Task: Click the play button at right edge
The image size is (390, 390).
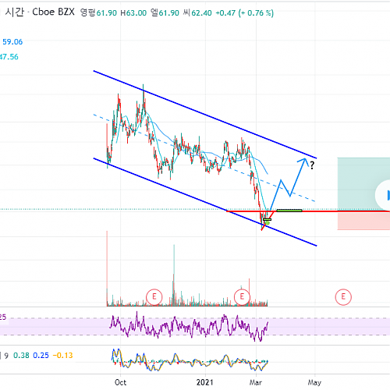Action: [384, 195]
